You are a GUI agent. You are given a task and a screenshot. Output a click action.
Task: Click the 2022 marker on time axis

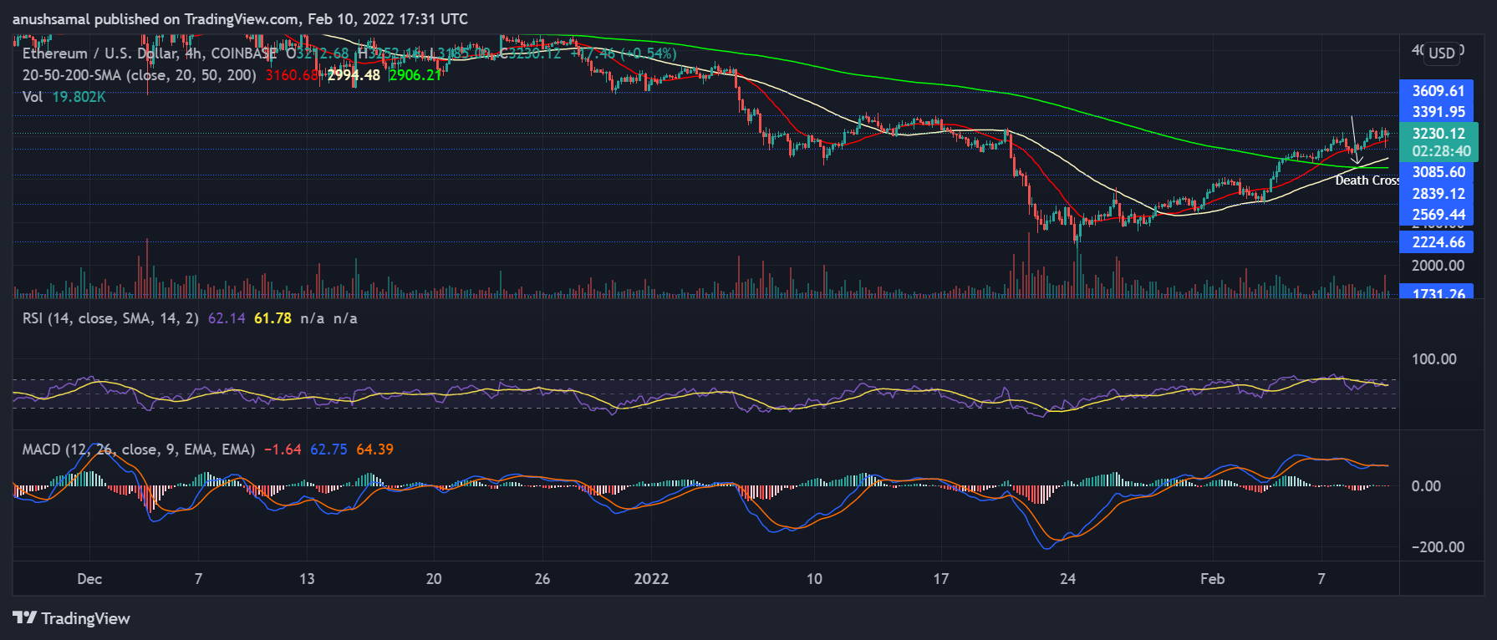(x=651, y=579)
